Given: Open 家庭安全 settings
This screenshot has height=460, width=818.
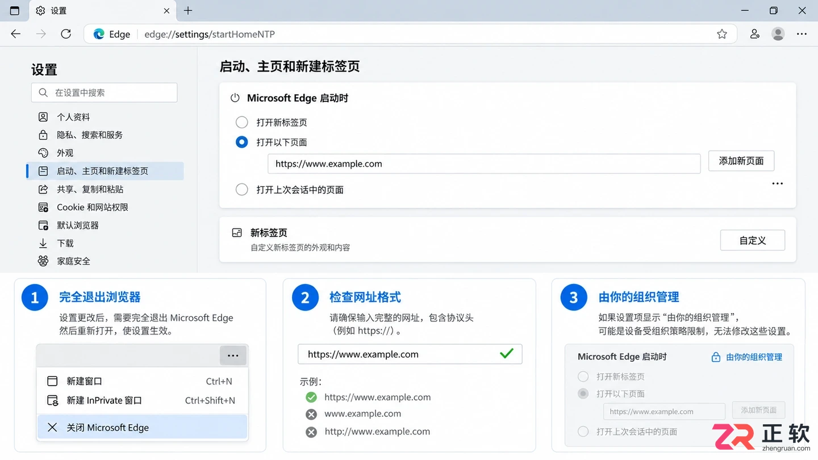Looking at the screenshot, I should (x=105, y=261).
